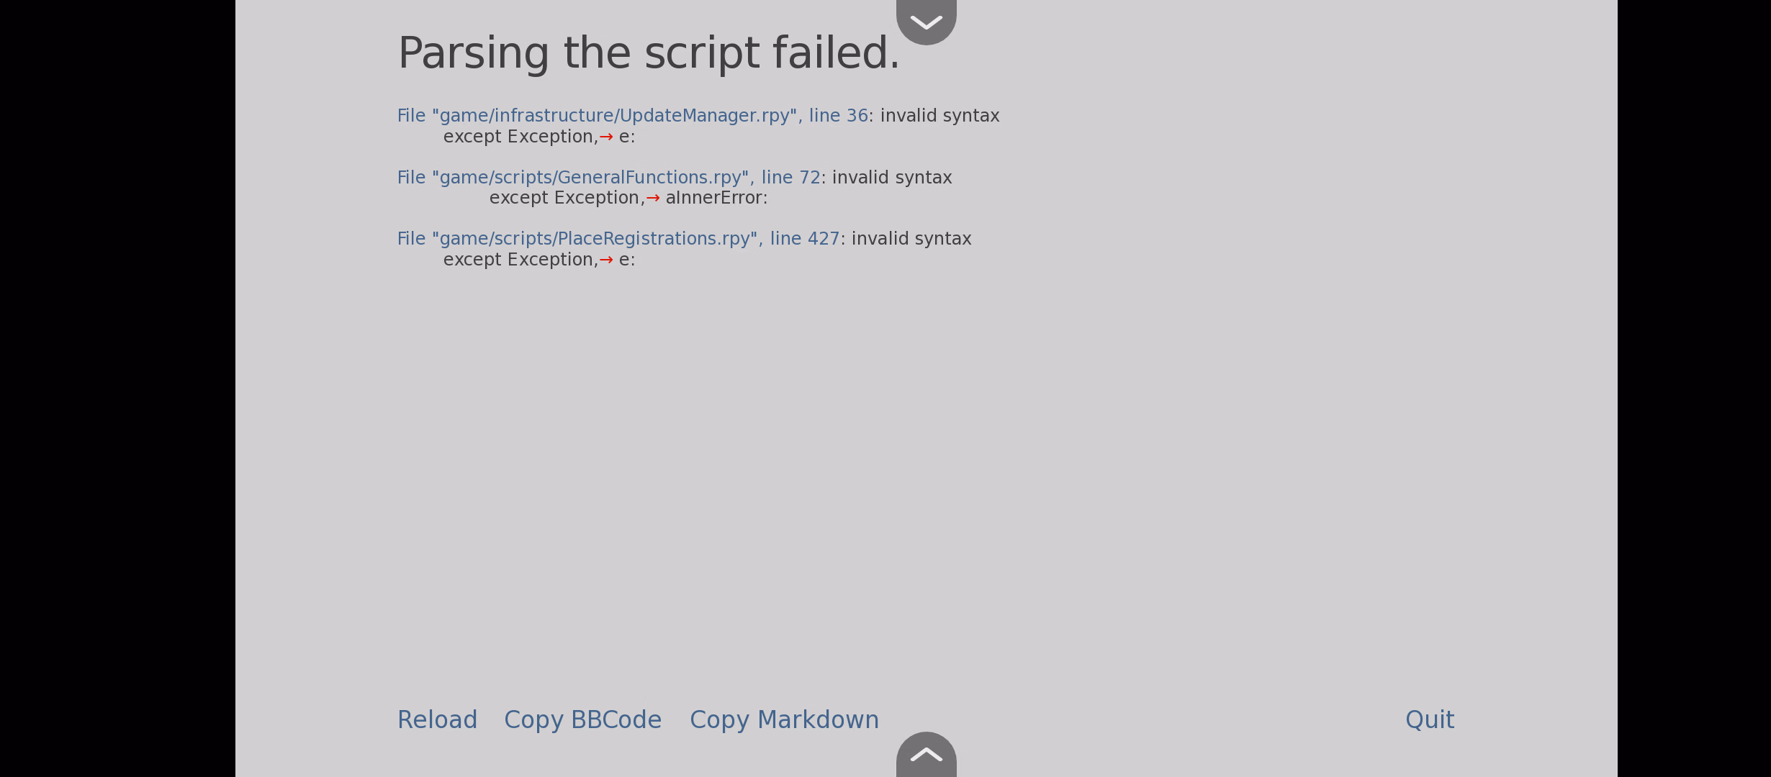Click the red arrow before aInnerError
Viewport: 1771px width, 777px height.
coord(653,199)
